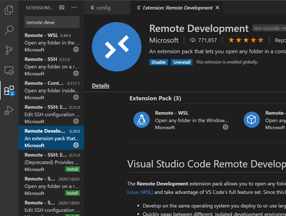Screen dimensions: 286x216
Task: Clear extensions search results icon
Action: [x=61, y=8]
